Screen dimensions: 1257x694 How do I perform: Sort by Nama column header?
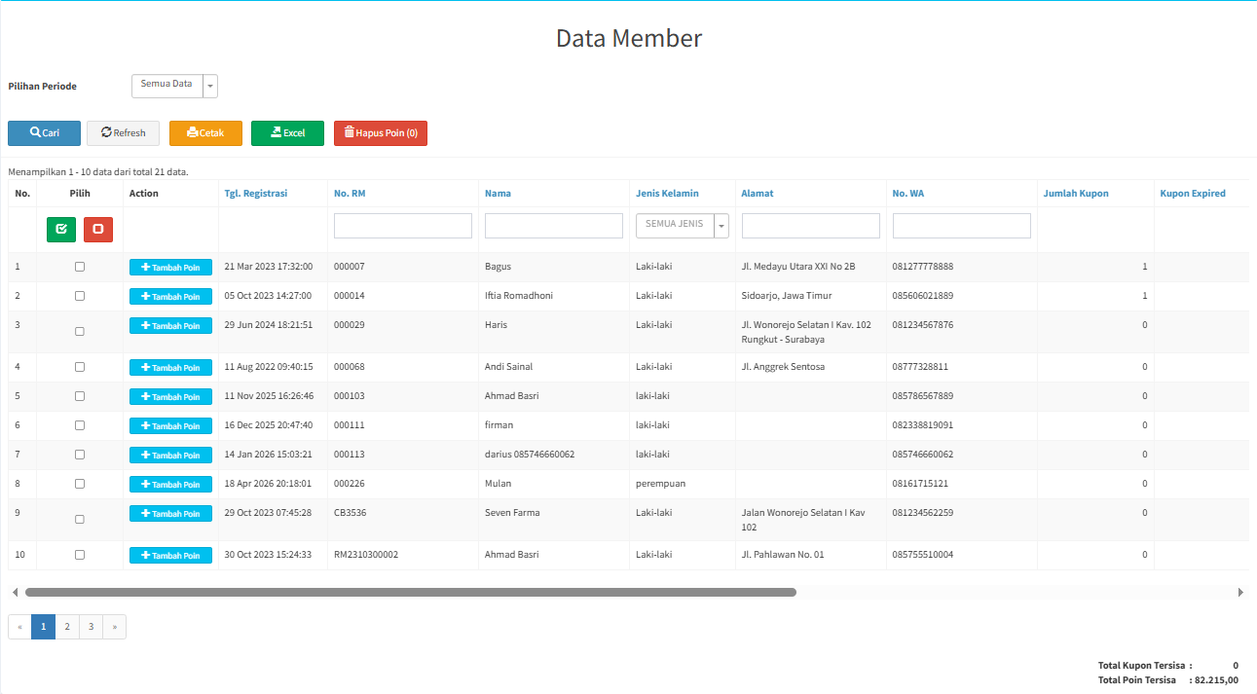(498, 193)
